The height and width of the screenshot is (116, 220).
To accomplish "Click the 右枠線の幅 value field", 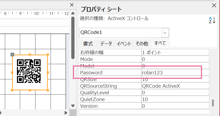I will pyautogui.click(x=175, y=53).
